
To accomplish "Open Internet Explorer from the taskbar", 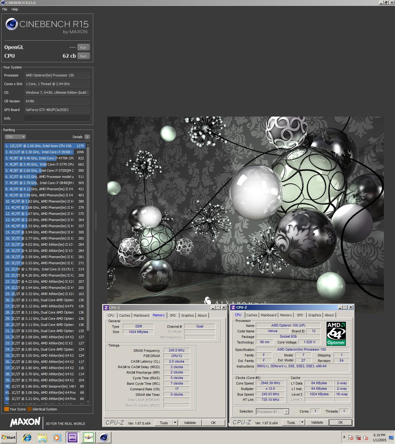I will pyautogui.click(x=27, y=437).
